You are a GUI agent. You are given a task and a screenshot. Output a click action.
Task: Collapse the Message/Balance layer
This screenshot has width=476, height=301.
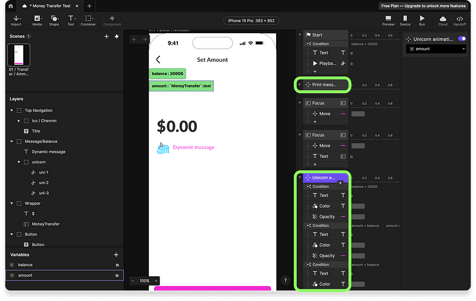pos(12,141)
